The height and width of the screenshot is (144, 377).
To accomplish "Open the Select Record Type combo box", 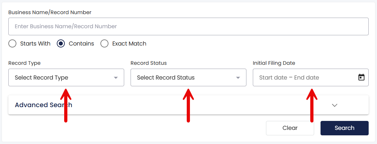I will 66,77.
